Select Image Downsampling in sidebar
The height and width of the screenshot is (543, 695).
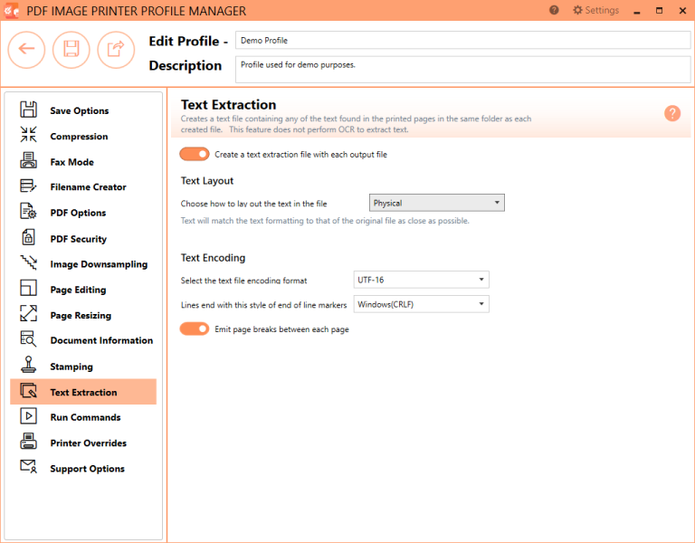click(99, 264)
